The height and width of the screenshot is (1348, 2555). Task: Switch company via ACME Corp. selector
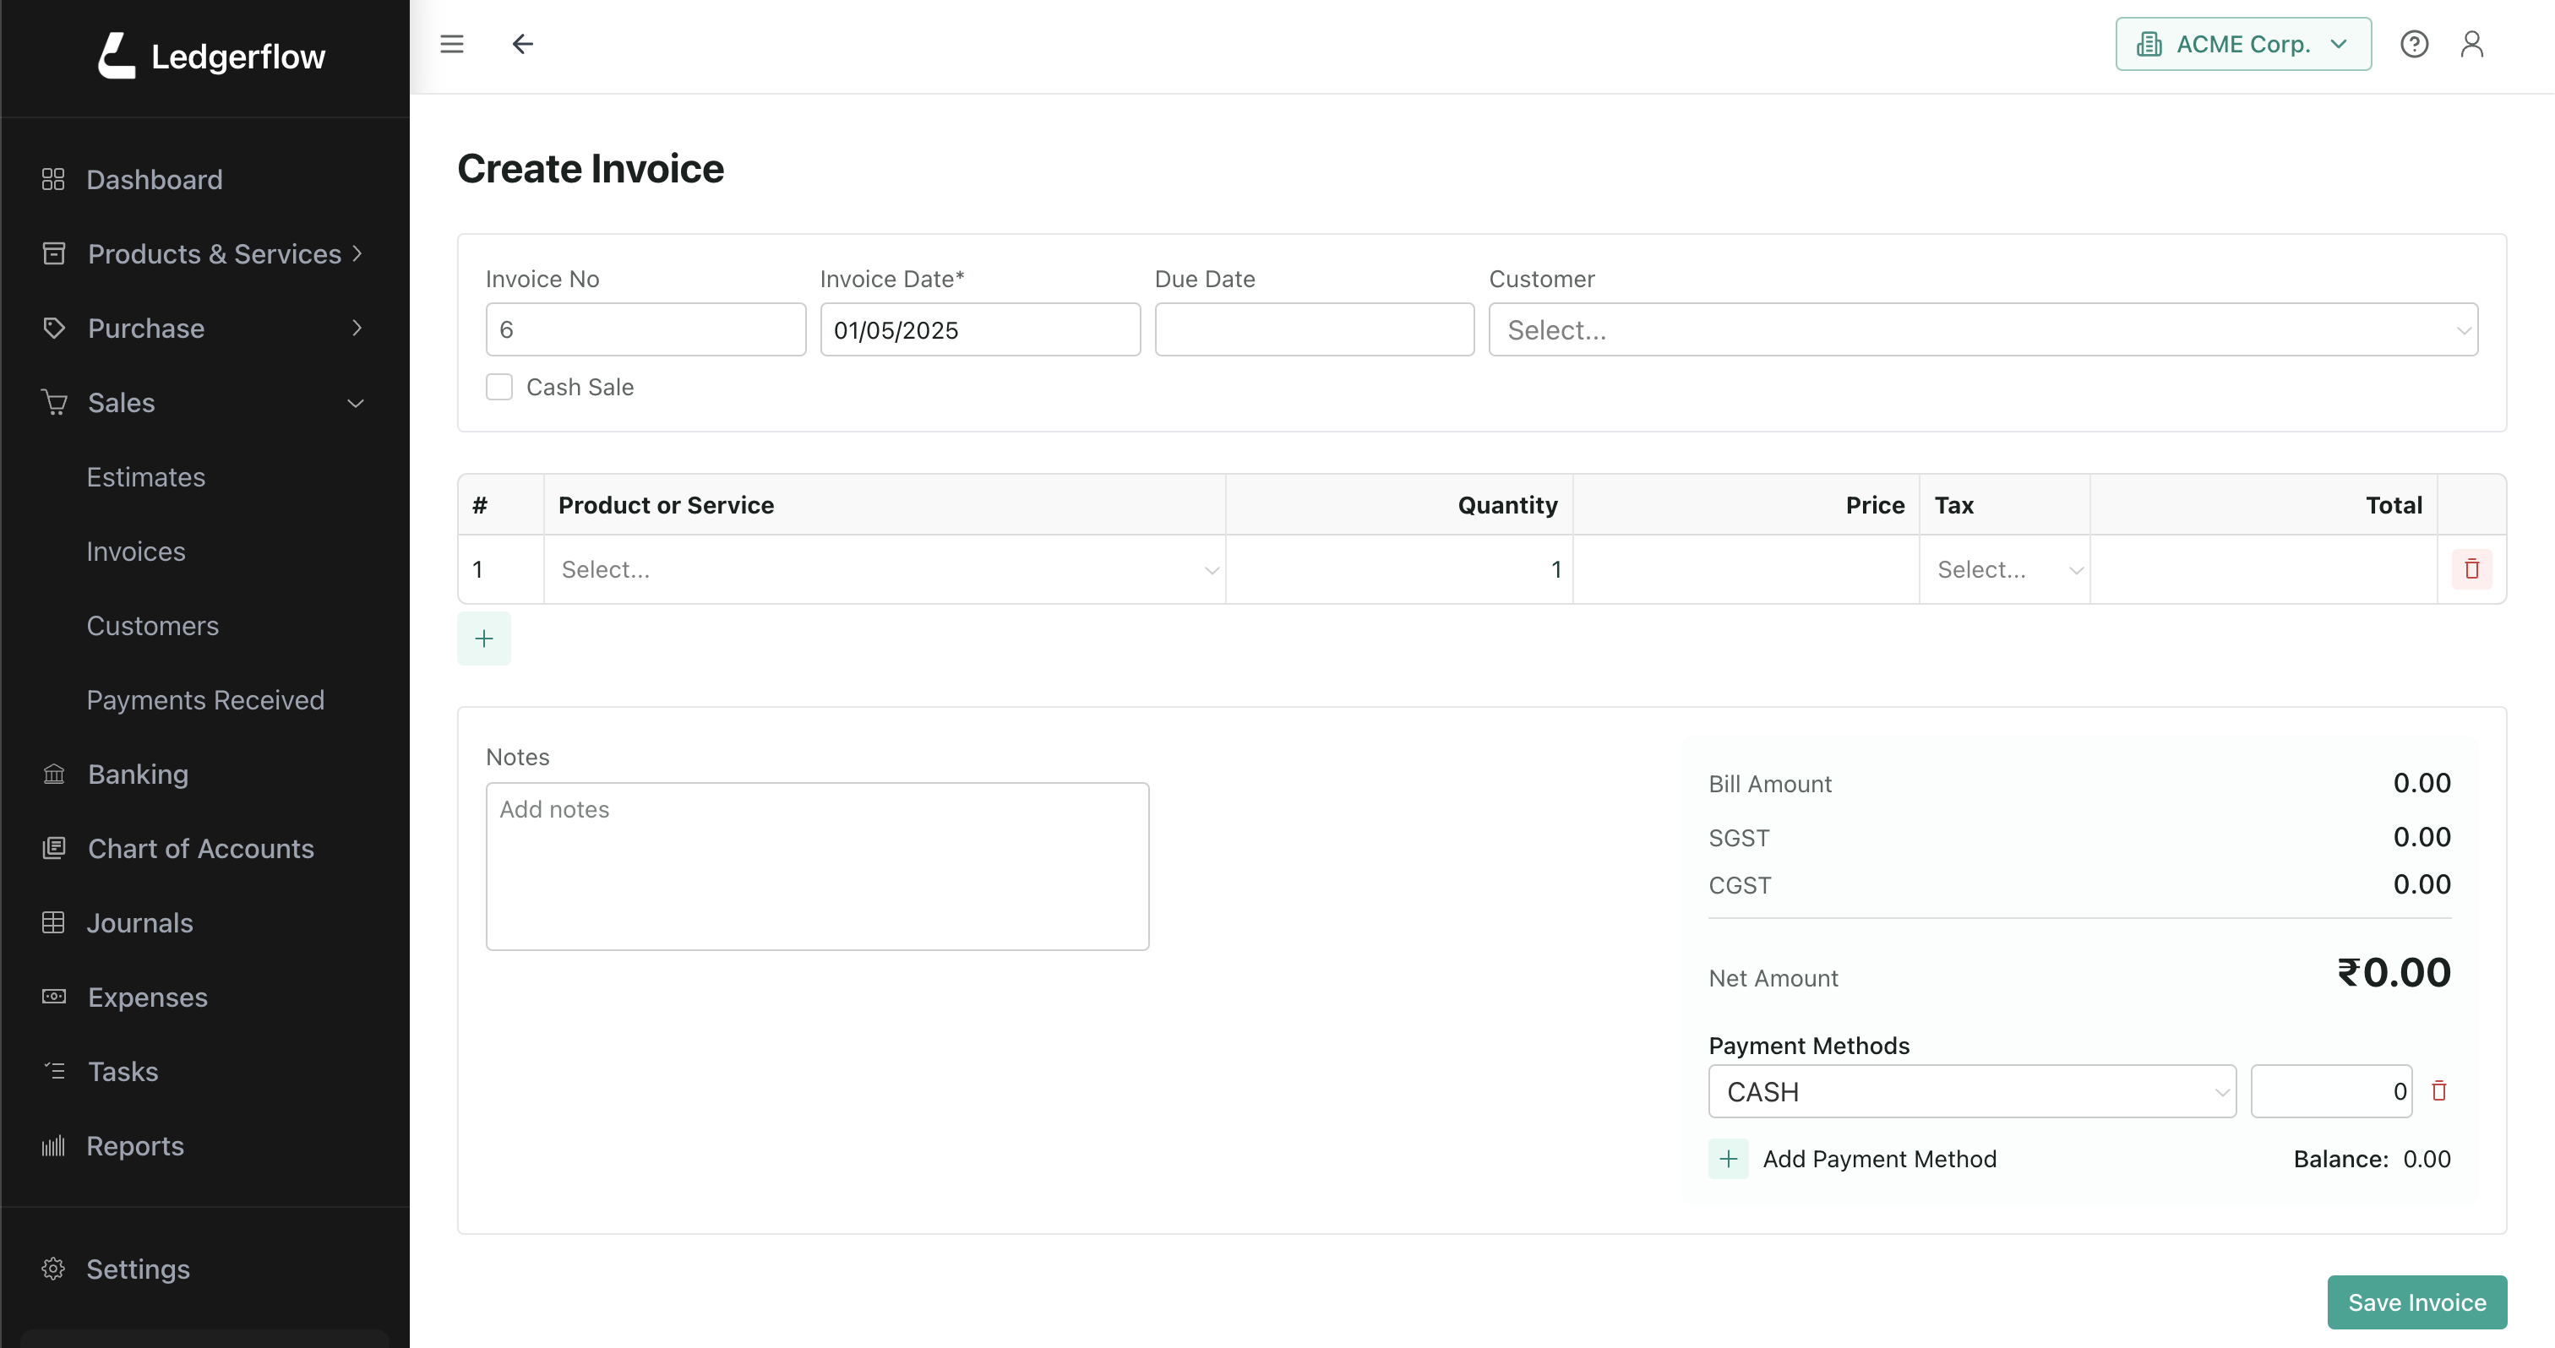click(x=2242, y=44)
